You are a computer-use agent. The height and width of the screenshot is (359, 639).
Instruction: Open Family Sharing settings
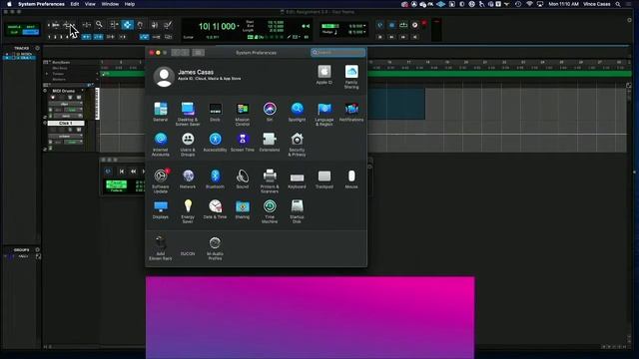click(351, 77)
